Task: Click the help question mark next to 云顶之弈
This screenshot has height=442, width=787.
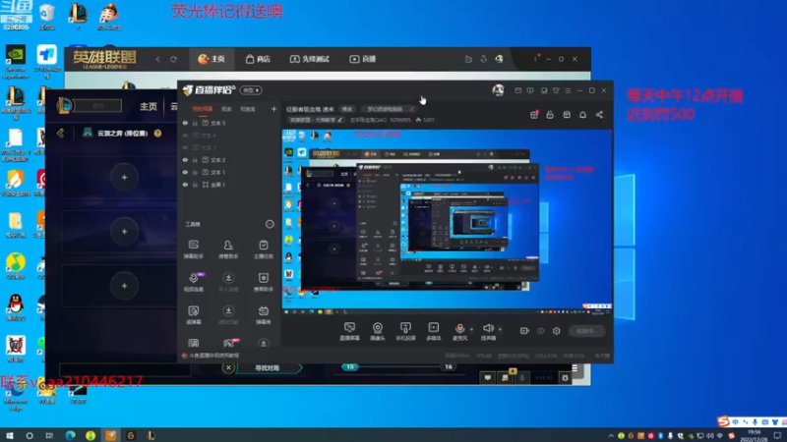Action: click(x=157, y=134)
